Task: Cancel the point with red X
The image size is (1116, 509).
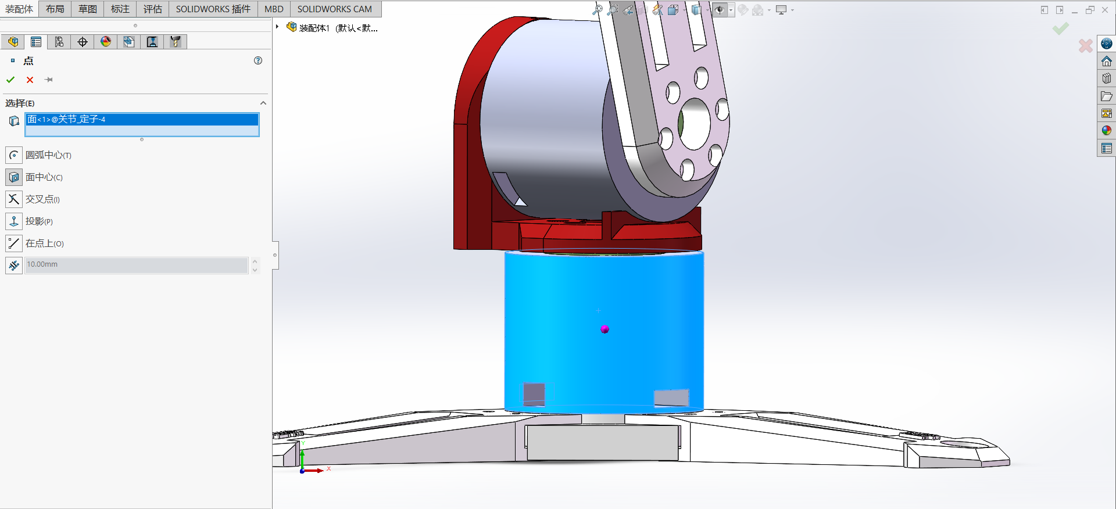Action: pos(30,80)
